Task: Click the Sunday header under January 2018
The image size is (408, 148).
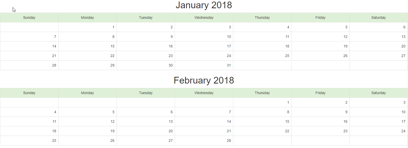Action: pos(29,18)
